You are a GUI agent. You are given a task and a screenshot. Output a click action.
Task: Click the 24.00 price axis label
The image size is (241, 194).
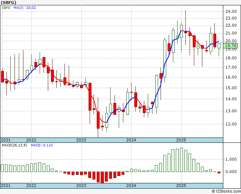(231, 11)
